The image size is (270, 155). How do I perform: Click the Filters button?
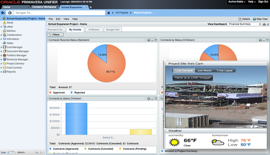click(55, 35)
